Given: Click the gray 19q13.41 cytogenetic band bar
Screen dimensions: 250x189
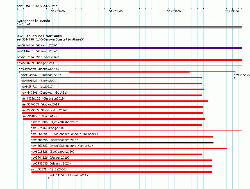Looking at the screenshot, I should pos(129,27).
